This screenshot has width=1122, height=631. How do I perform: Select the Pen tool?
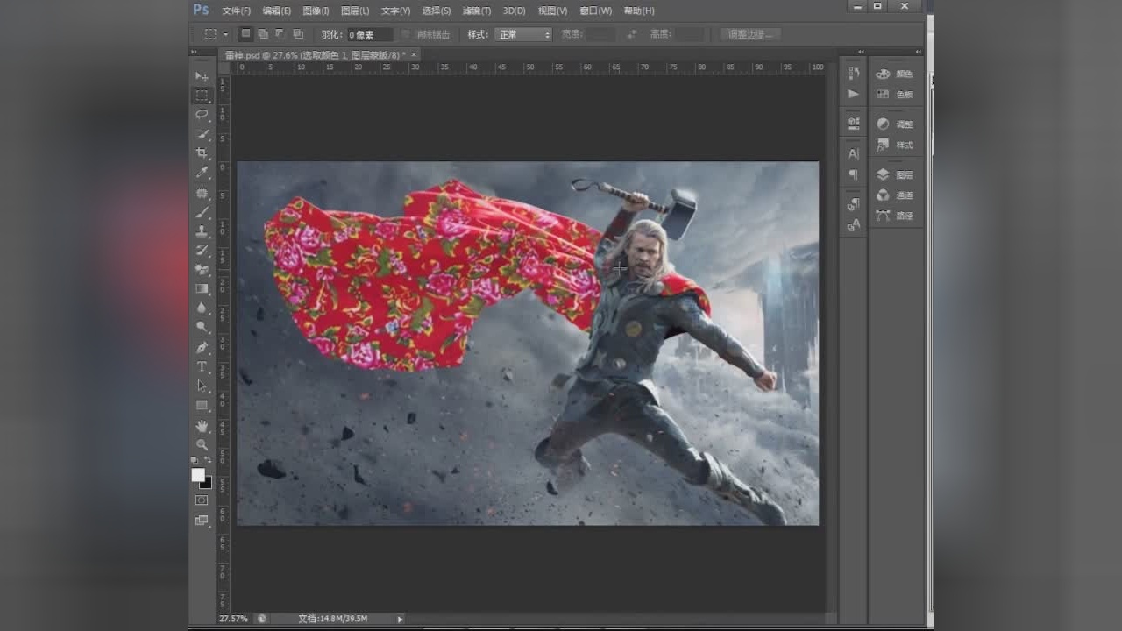click(x=202, y=347)
